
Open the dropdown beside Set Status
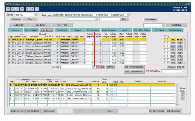(163, 25)
